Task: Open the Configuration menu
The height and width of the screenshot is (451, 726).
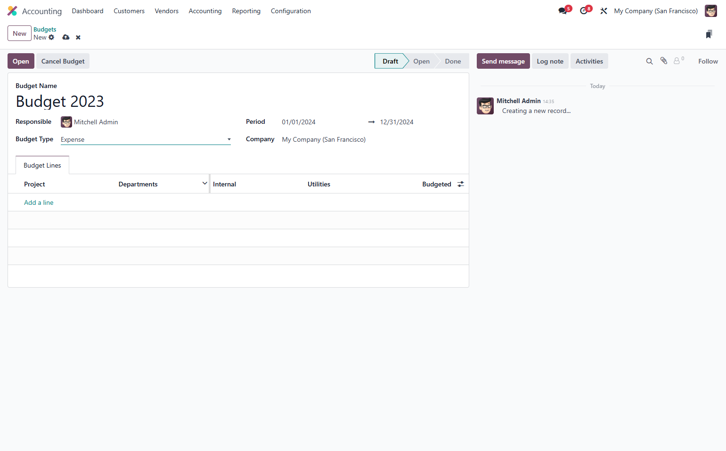Action: point(291,11)
